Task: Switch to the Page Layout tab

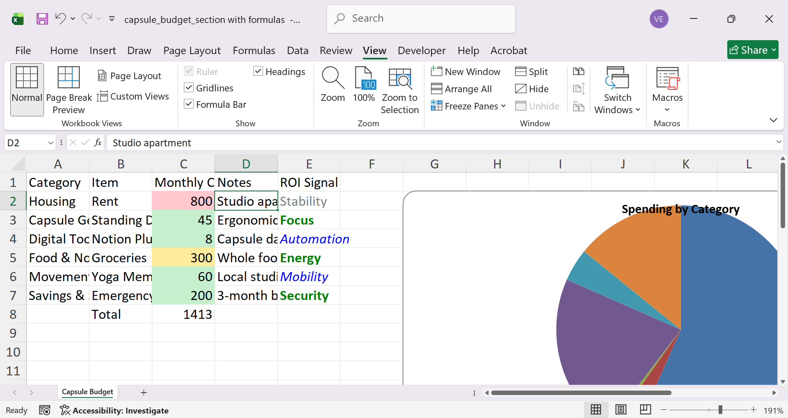Action: coord(192,50)
